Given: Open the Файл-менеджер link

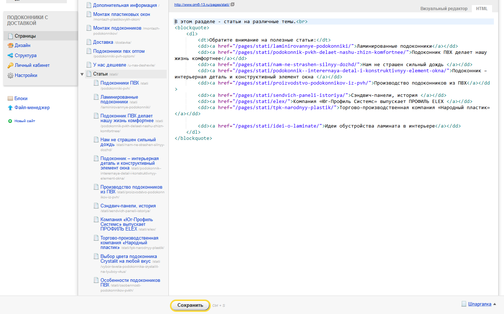Looking at the screenshot, I should (x=32, y=108).
